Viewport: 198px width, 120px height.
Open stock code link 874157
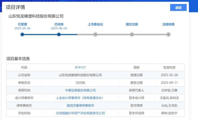(x=80, y=67)
